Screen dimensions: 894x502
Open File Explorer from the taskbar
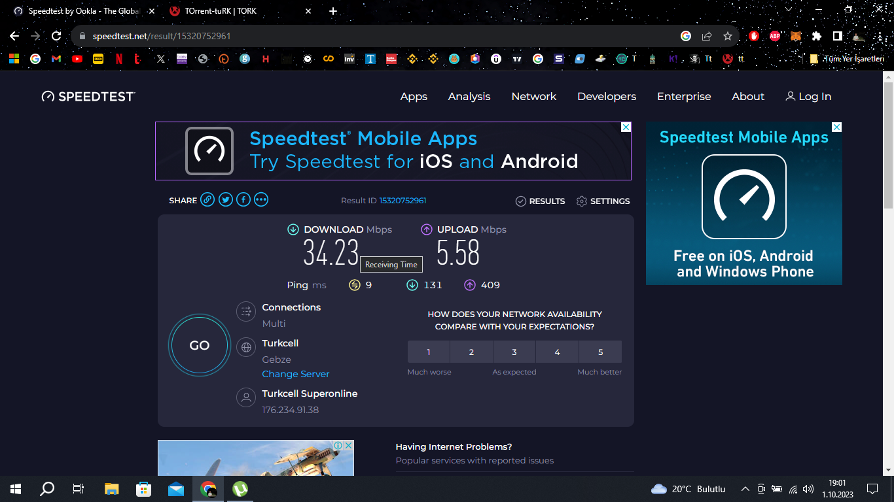coord(112,488)
